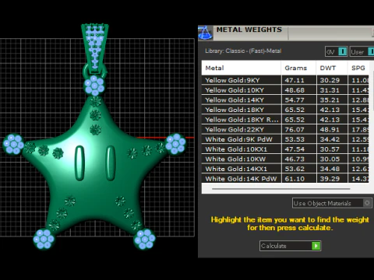The height and width of the screenshot is (280, 374).
Task: Select the White Gold:10KW row
Action: [x=285, y=159]
